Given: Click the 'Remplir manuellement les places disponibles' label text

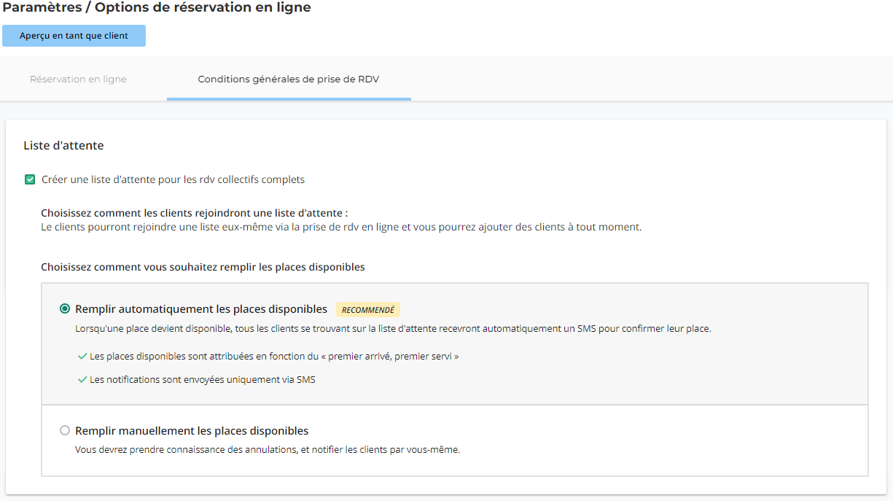Looking at the screenshot, I should [192, 431].
